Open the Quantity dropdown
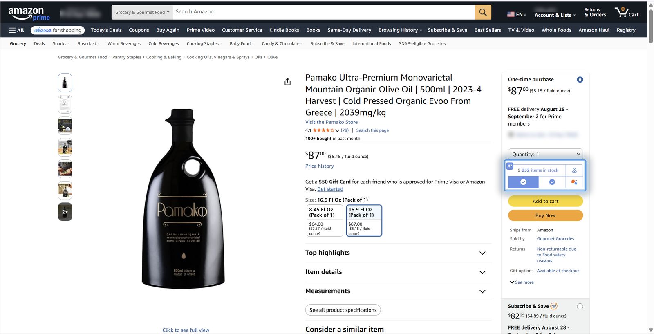 tap(545, 154)
